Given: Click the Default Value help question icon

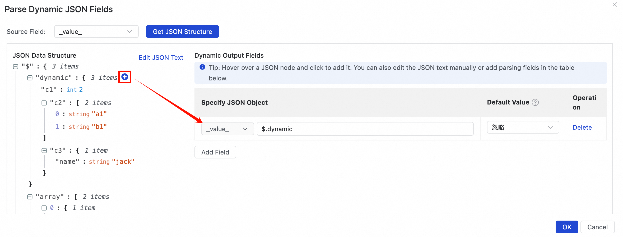Looking at the screenshot, I should tap(535, 102).
